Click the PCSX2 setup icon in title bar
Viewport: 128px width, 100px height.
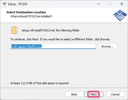[4, 4]
